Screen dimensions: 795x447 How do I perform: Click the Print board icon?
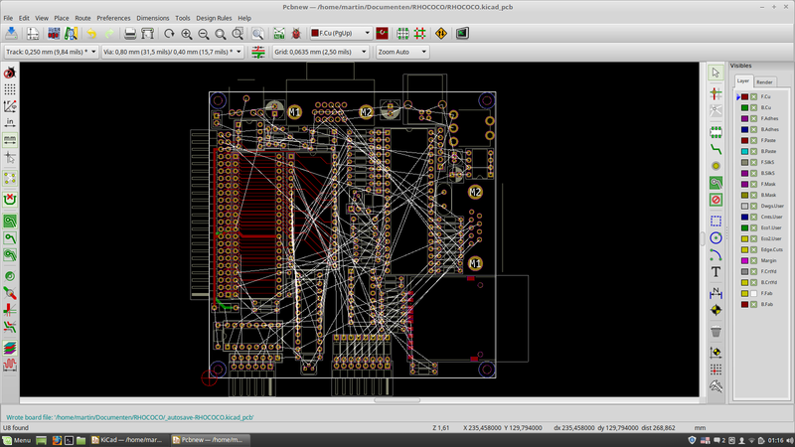(x=130, y=34)
